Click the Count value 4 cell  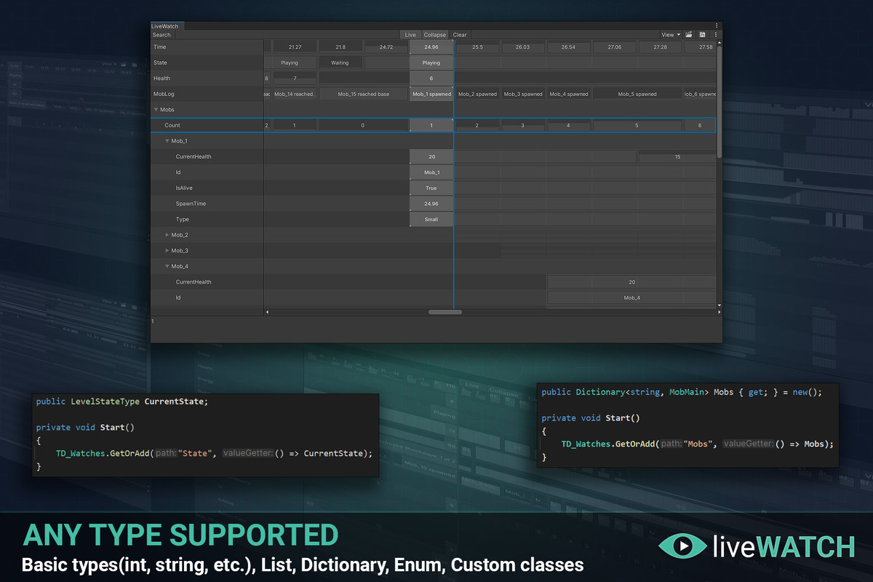pyautogui.click(x=568, y=125)
